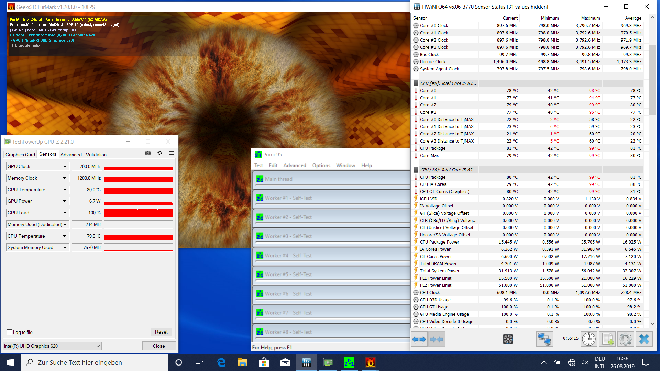Viewport: 660px width, 371px height.
Task: Open the Microsoft Edge taskbar icon
Action: 221,362
